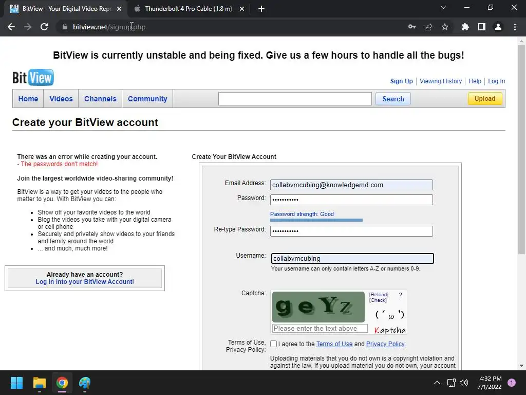526x395 pixels.
Task: Click the share page icon
Action: pos(428,27)
